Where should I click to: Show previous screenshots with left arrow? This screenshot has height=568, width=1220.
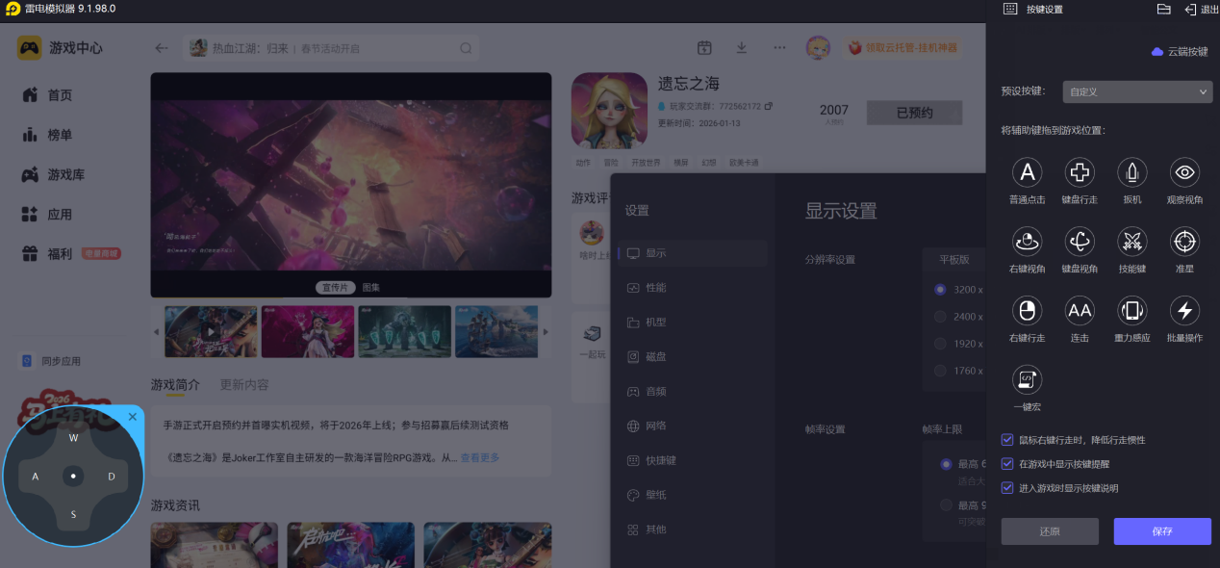point(157,332)
